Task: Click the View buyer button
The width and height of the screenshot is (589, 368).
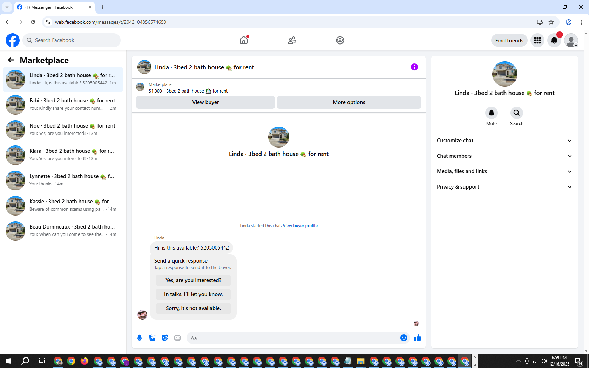Action: click(205, 102)
